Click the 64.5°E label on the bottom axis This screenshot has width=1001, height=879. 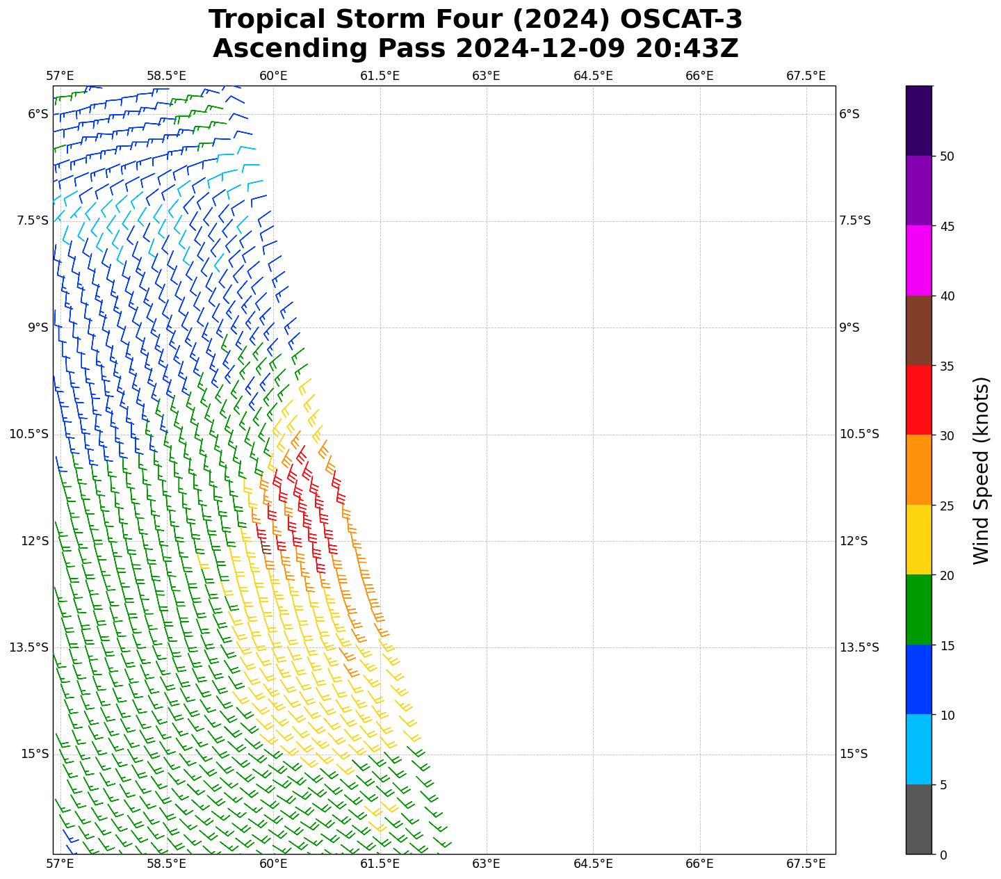593,864
